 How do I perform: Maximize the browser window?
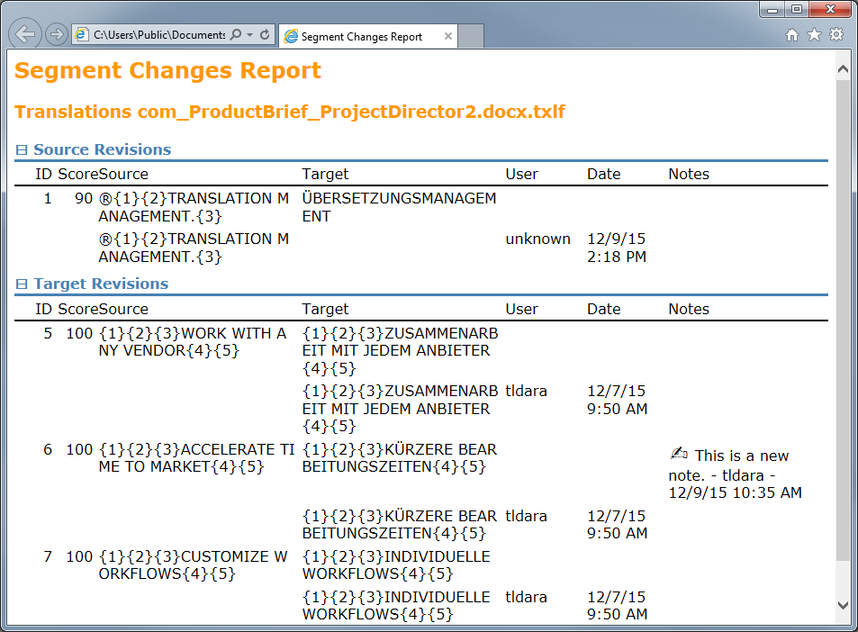797,9
